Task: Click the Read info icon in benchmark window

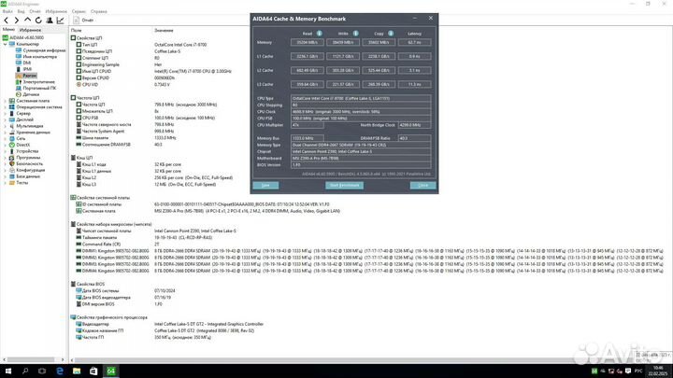Action: 320,34
